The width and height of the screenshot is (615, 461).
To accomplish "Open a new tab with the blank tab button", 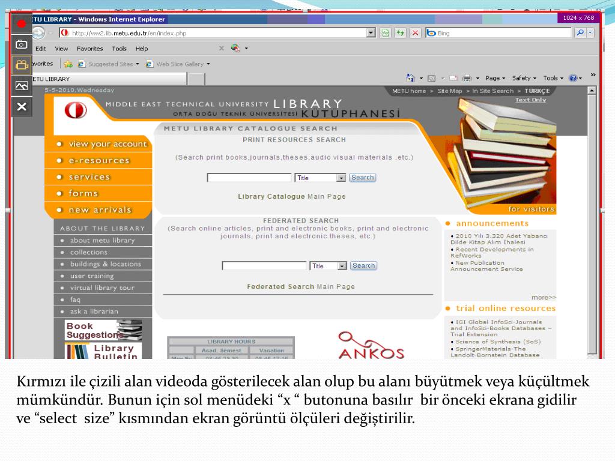I will point(196,79).
